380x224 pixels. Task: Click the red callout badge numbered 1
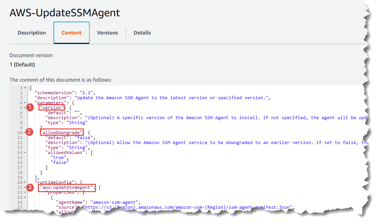tap(30, 107)
